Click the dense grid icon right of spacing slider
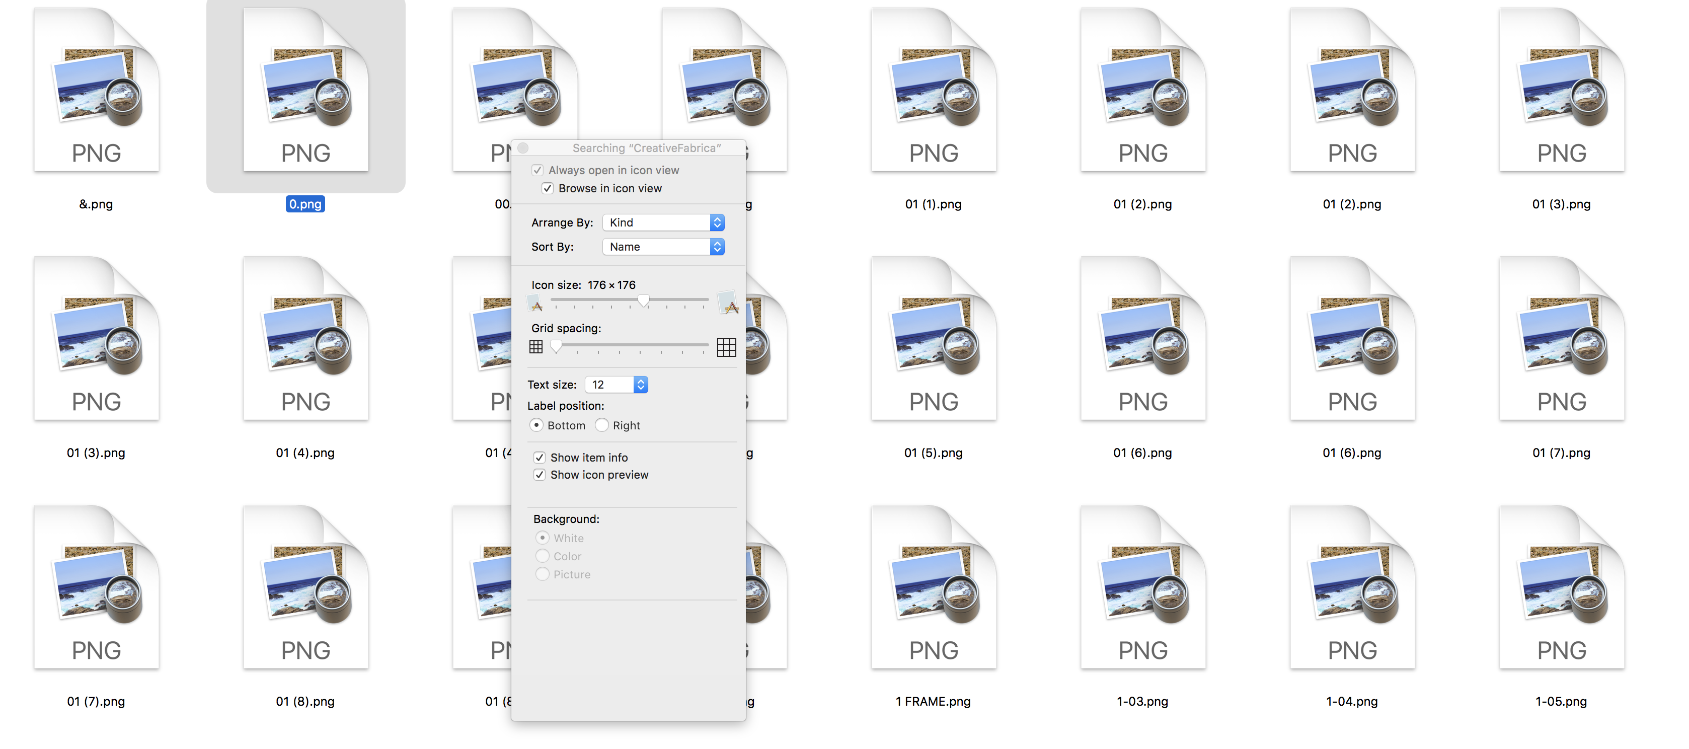Screen dimensions: 1689x749 tap(727, 347)
